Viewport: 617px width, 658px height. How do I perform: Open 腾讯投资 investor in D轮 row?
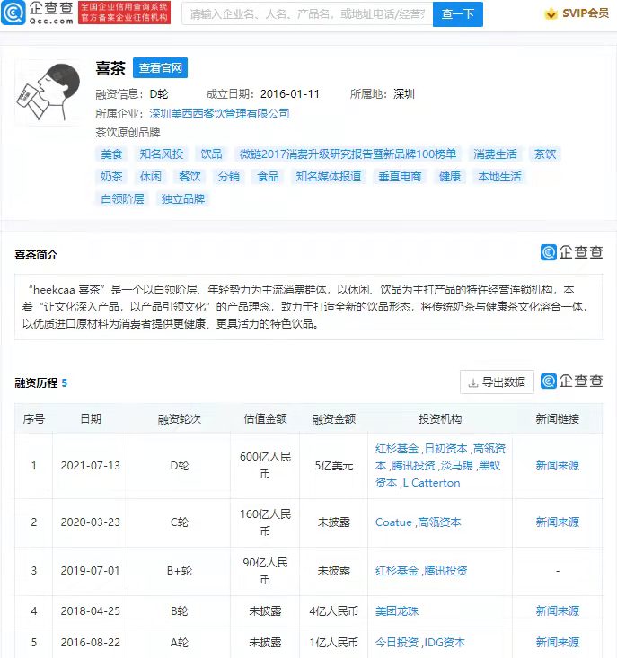413,465
